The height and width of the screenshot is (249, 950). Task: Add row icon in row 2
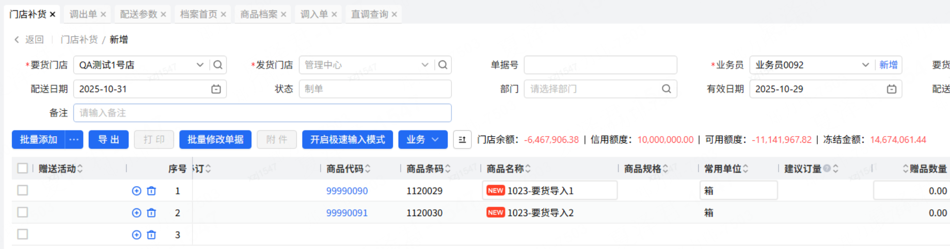[x=137, y=213]
